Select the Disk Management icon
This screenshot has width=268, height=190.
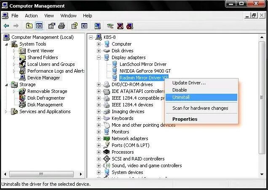[22, 105]
